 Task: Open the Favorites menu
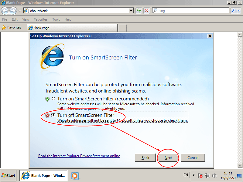(x=41, y=19)
